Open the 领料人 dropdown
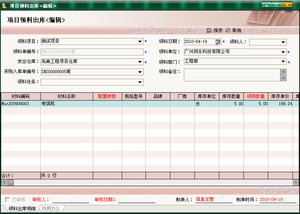Image resolution: width=300 pixels, height=214 pixels. 283,42
